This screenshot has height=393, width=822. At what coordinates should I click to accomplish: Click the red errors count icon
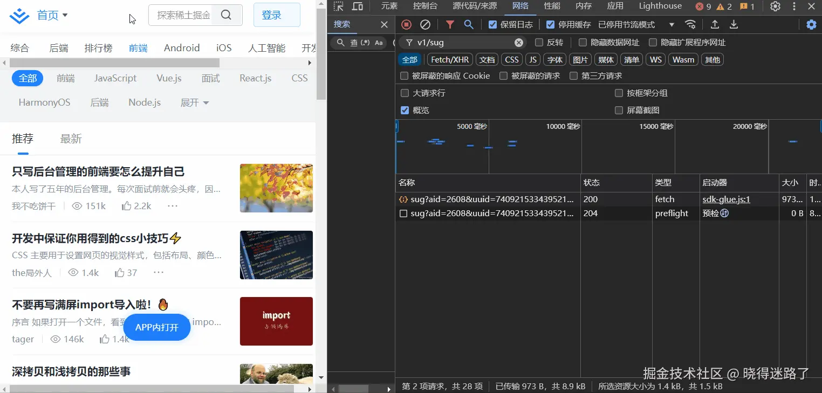pyautogui.click(x=700, y=6)
